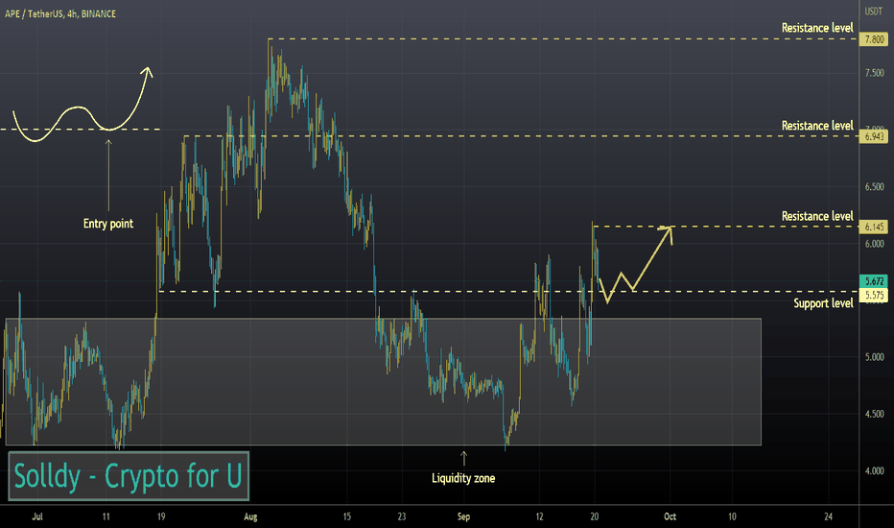Image resolution: width=894 pixels, height=528 pixels.
Task: Click the 6.145 resistance price label
Action: tap(874, 228)
